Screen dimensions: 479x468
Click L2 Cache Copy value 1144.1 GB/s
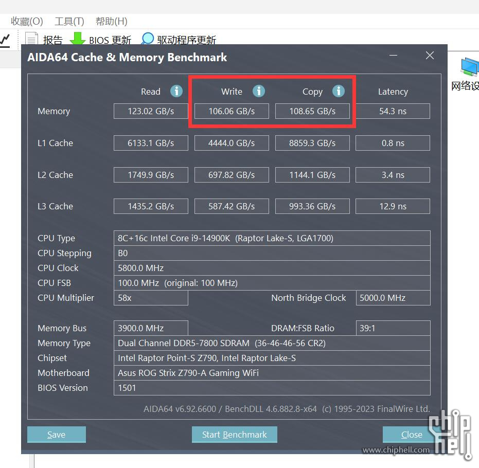click(312, 175)
